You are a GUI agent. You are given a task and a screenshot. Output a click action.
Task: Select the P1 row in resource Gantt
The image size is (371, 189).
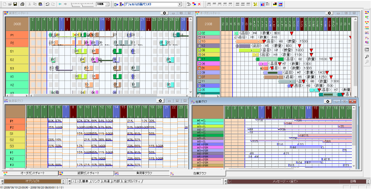point(17,35)
